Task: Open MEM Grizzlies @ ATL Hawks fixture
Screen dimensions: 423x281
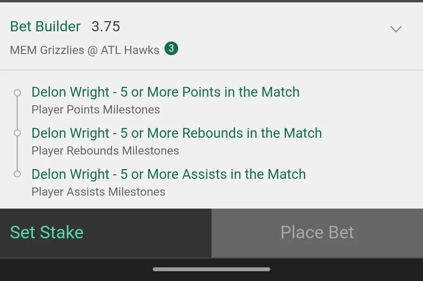Action: [85, 50]
